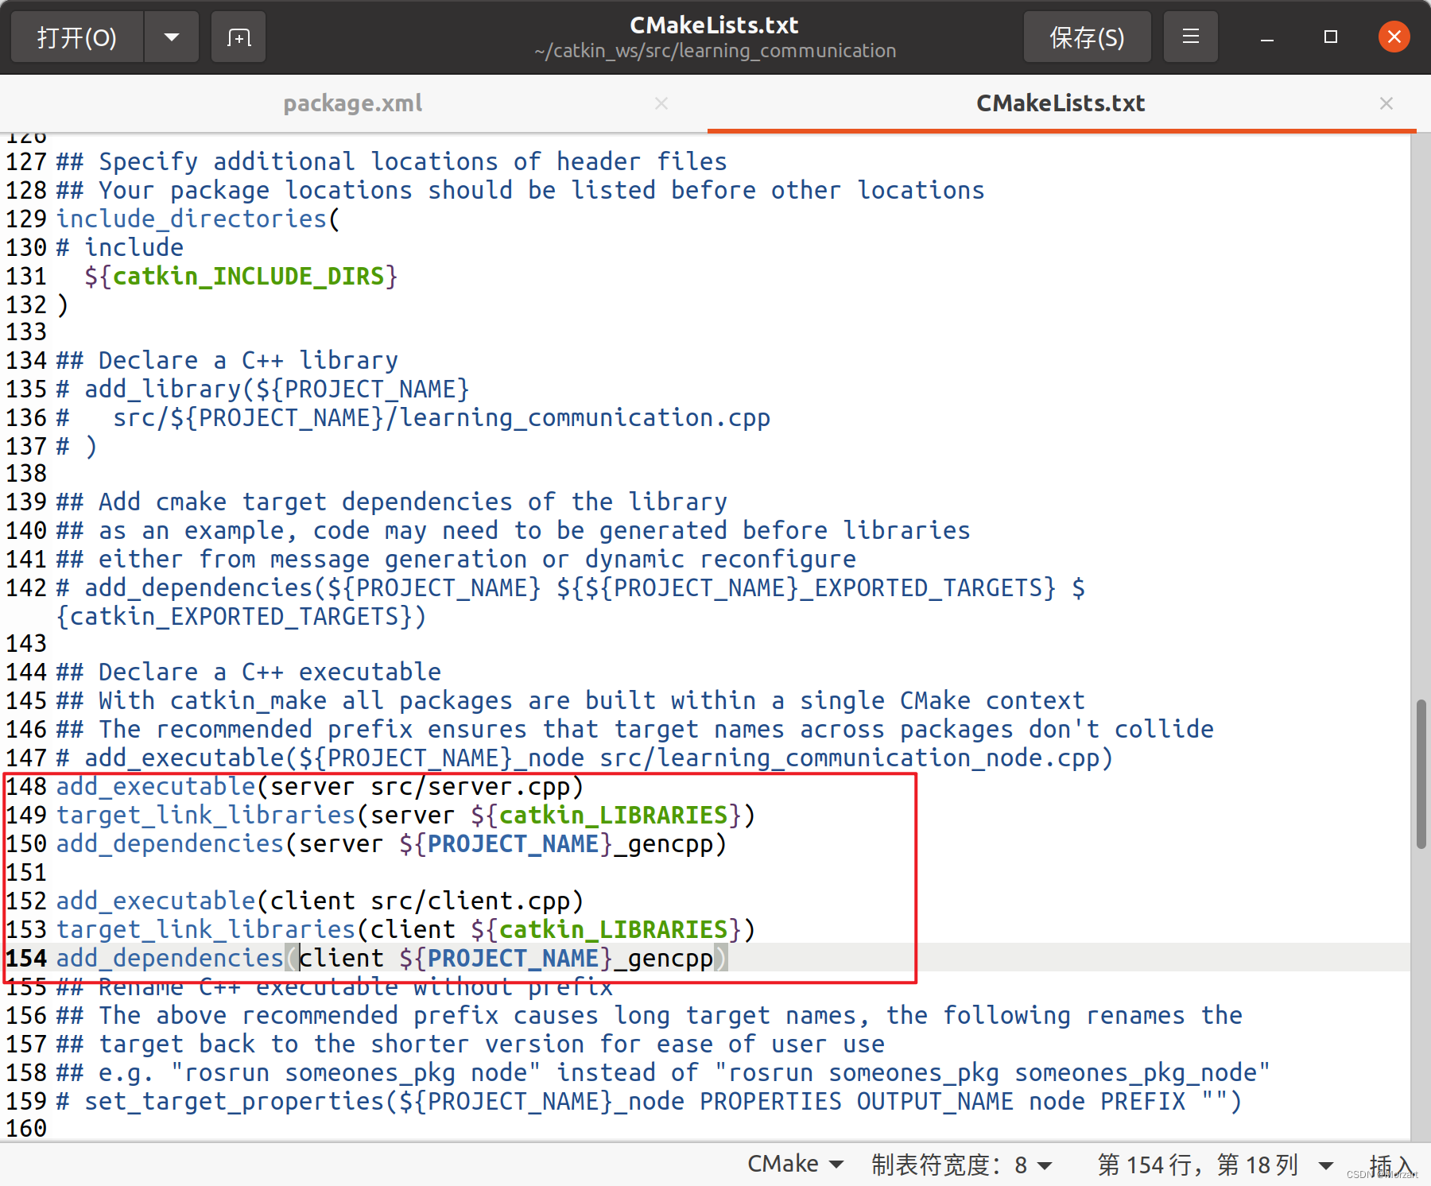Screen dimensions: 1431x1186
Task: Click line 153 target_link_libraries client
Action: pyautogui.click(x=405, y=929)
